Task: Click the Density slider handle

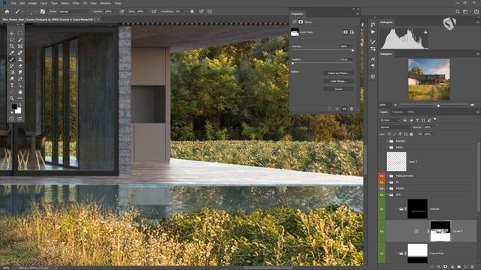Action: [x=352, y=50]
